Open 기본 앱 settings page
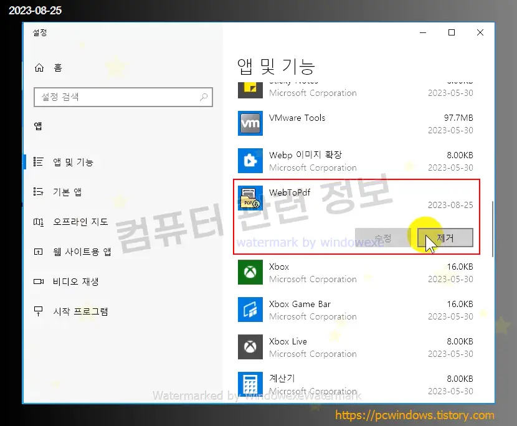 point(67,192)
